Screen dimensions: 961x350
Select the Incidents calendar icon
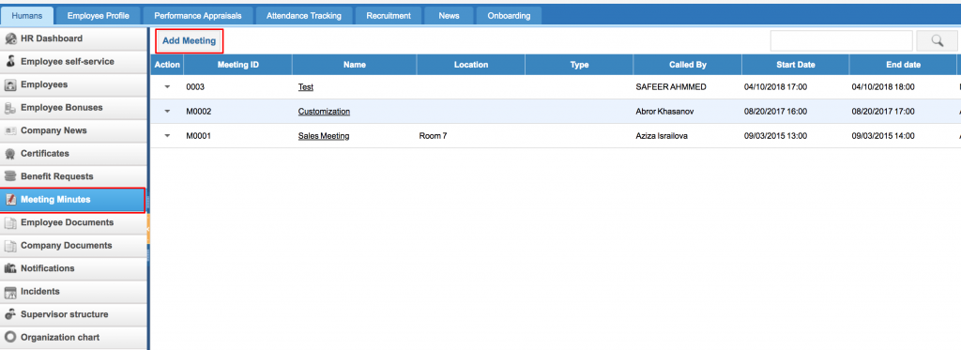point(9,292)
